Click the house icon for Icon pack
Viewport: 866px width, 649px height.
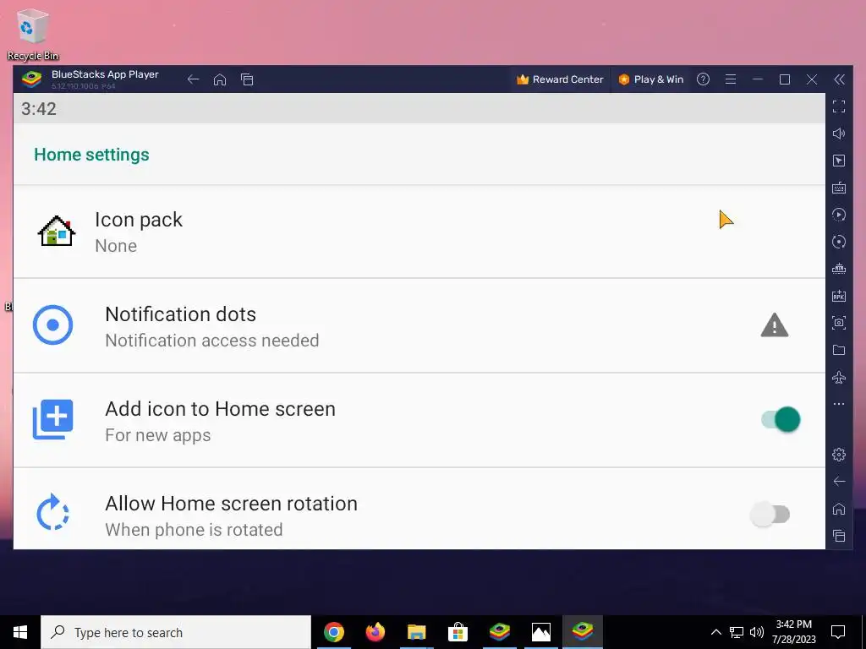(x=57, y=231)
